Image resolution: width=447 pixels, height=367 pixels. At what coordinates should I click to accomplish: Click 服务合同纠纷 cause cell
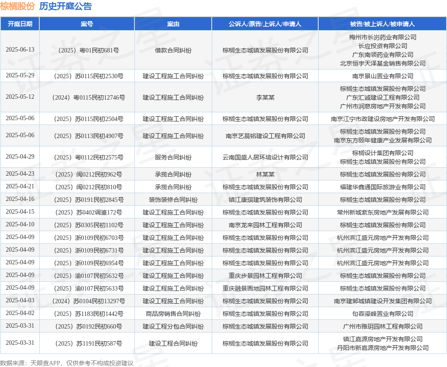pos(173,157)
